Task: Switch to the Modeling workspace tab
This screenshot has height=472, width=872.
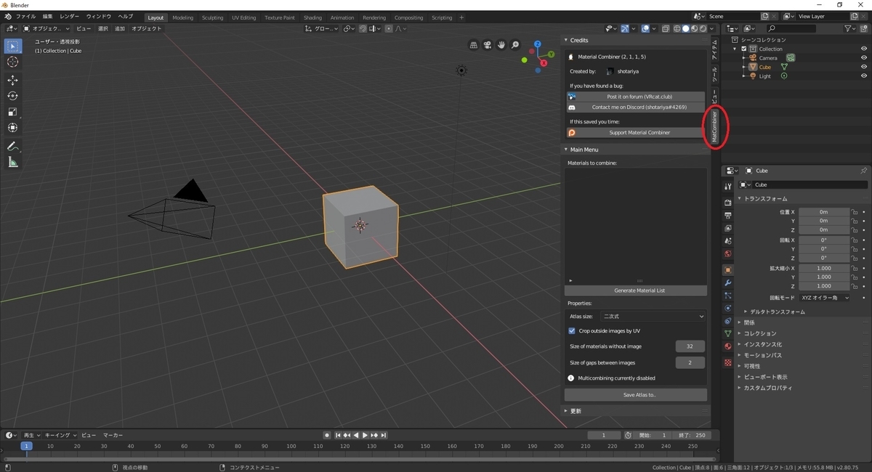Action: point(182,17)
